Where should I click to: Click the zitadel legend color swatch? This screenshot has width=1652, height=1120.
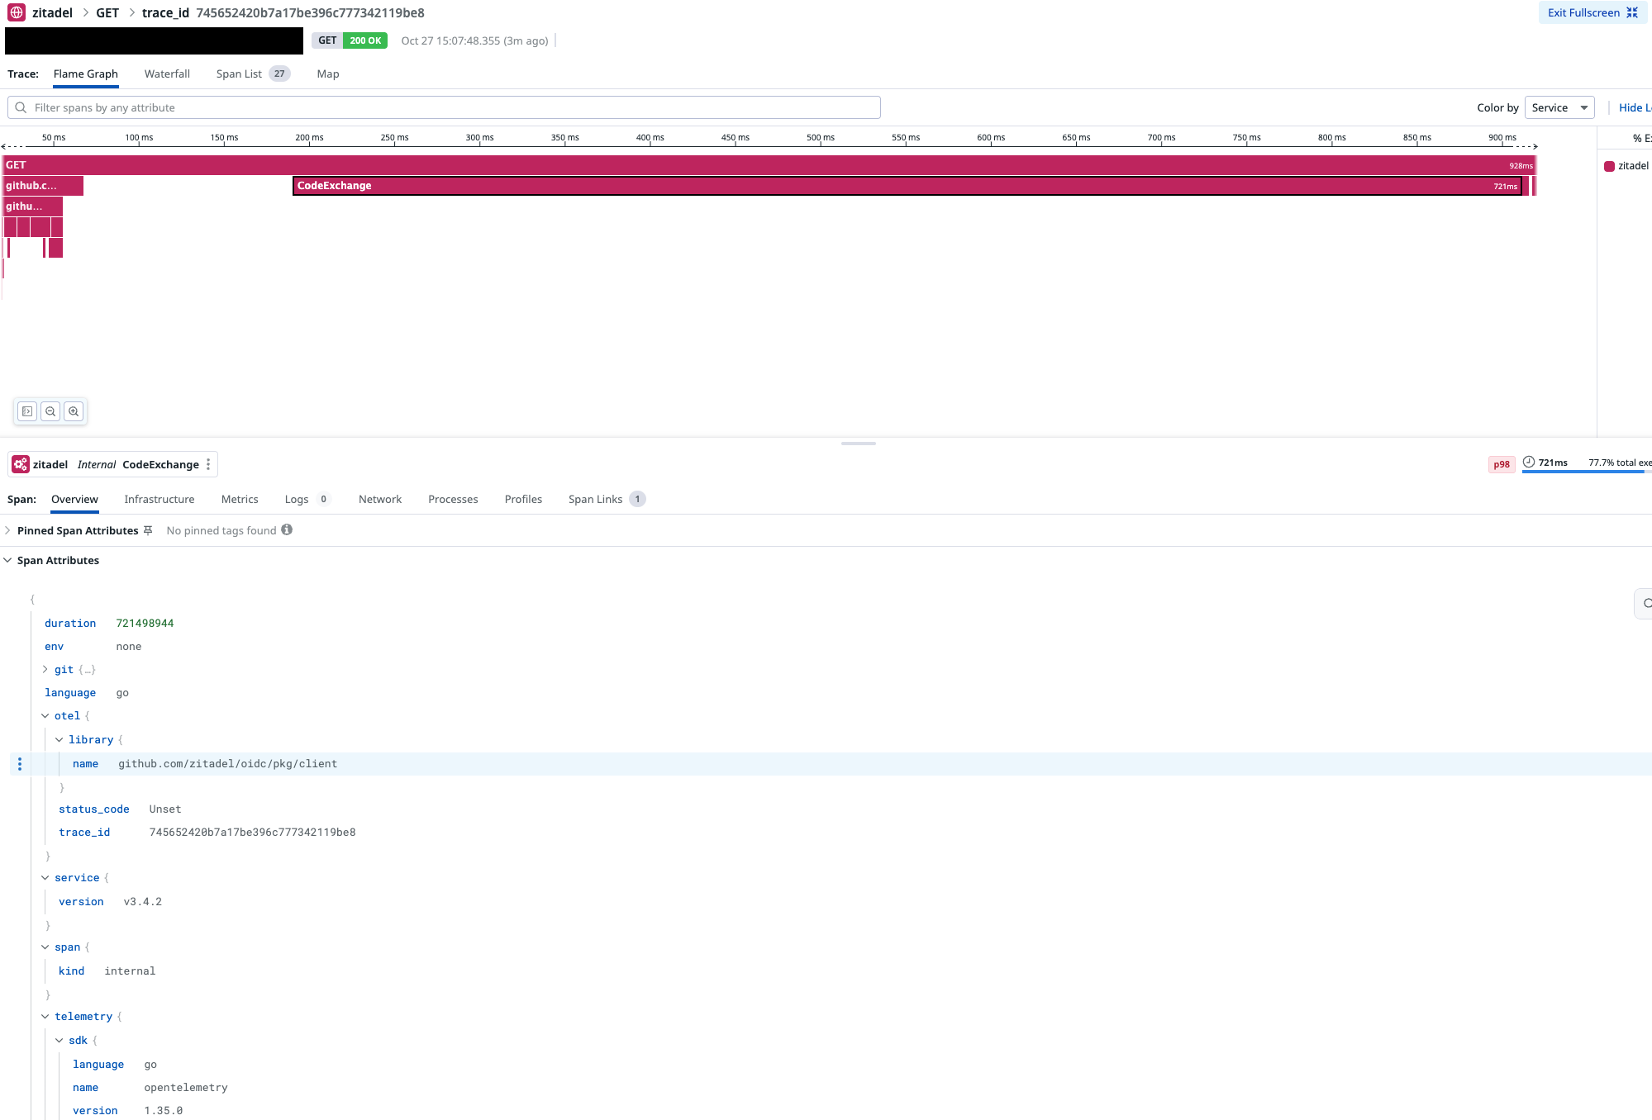(x=1609, y=166)
